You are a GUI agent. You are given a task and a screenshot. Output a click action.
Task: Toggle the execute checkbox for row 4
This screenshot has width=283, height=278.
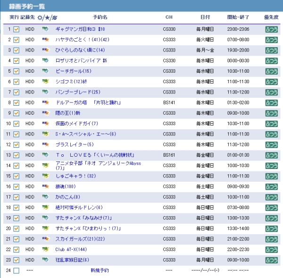tap(16, 61)
